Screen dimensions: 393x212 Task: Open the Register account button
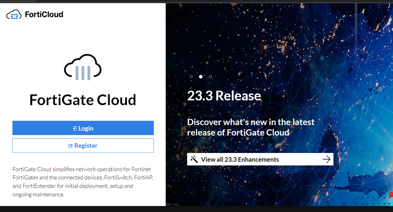click(x=83, y=145)
